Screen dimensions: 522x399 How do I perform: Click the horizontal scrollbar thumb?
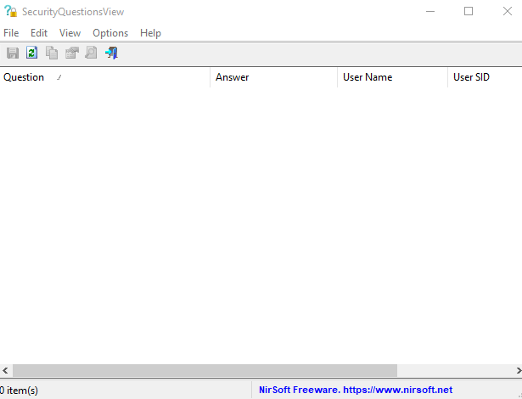pyautogui.click(x=205, y=370)
